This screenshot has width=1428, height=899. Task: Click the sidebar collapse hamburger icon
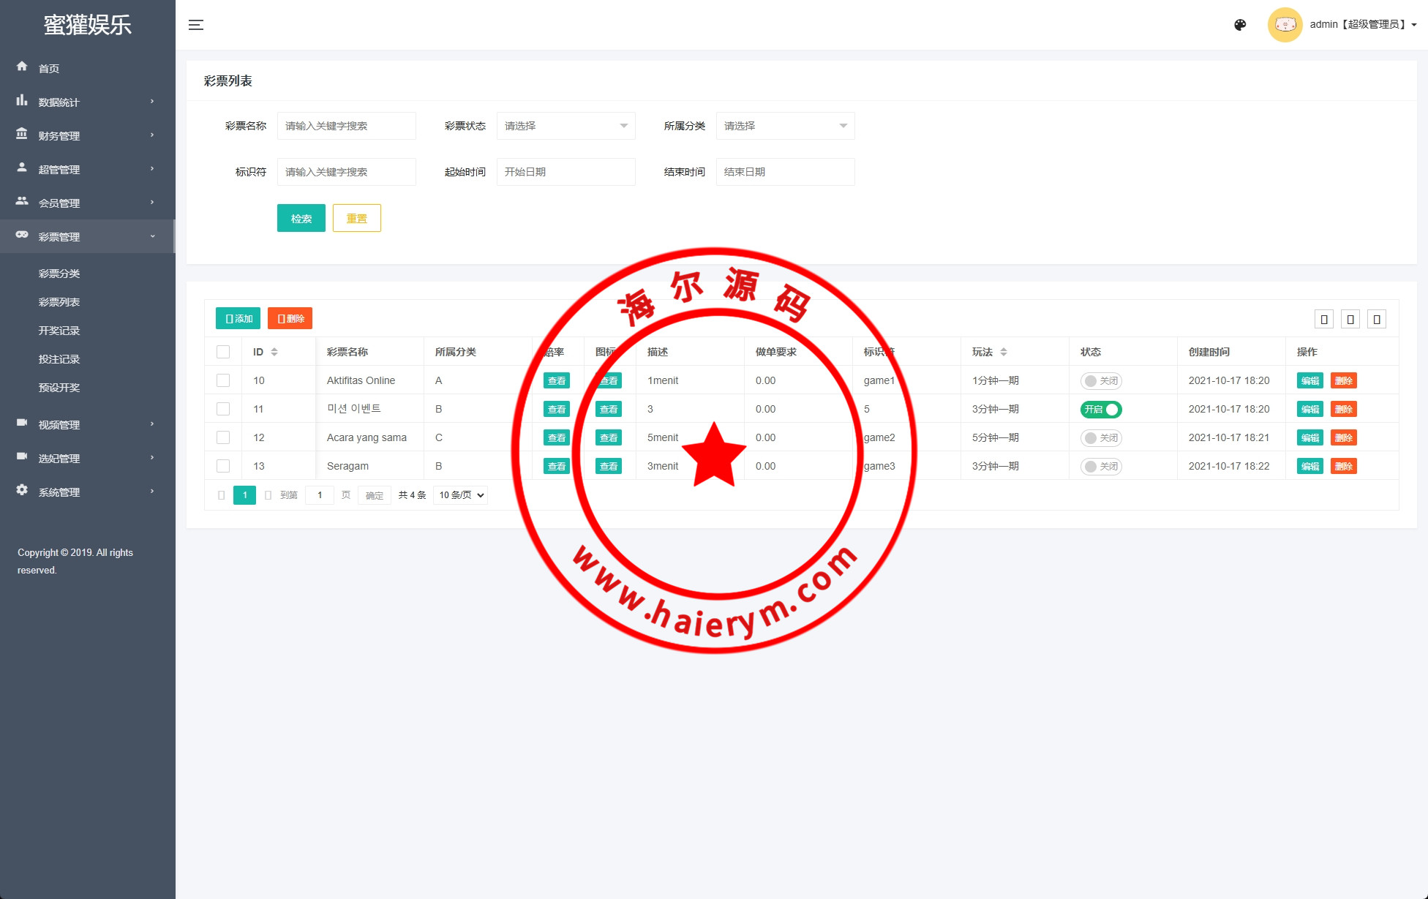coord(196,25)
